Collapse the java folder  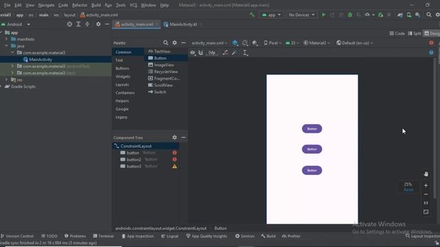6,46
